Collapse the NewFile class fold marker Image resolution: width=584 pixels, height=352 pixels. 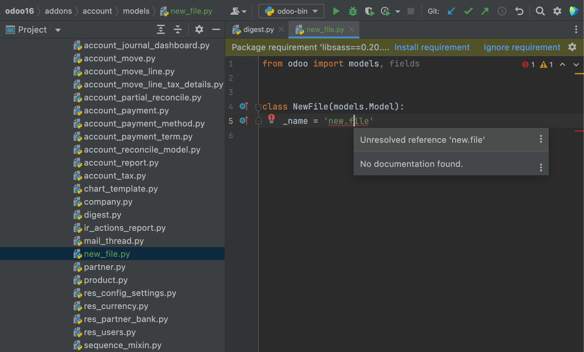click(x=258, y=107)
